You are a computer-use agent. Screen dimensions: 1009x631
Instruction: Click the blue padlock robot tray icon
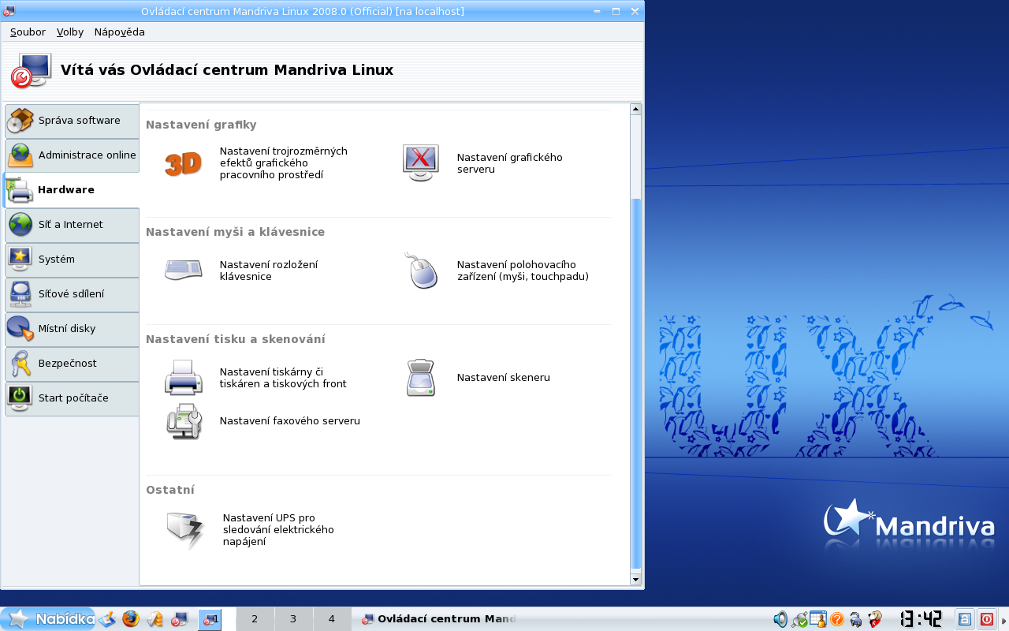point(856,619)
